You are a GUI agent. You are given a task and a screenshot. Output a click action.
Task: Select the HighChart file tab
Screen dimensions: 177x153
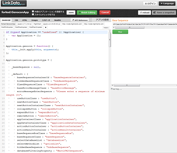coord(37,24)
